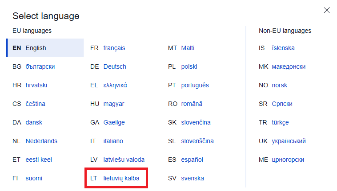
Task: Choose magyar language
Action: (114, 104)
